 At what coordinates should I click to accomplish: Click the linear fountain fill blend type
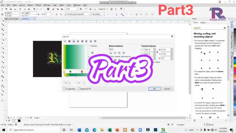pyautogui.click(x=111, y=53)
